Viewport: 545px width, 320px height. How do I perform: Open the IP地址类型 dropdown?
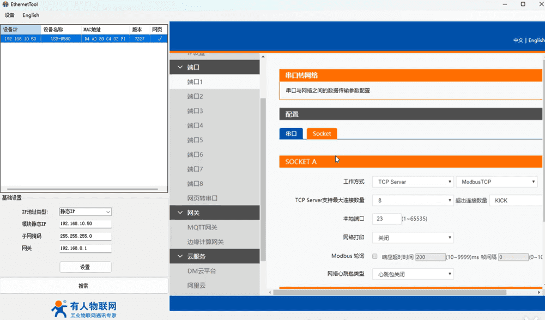(x=85, y=212)
